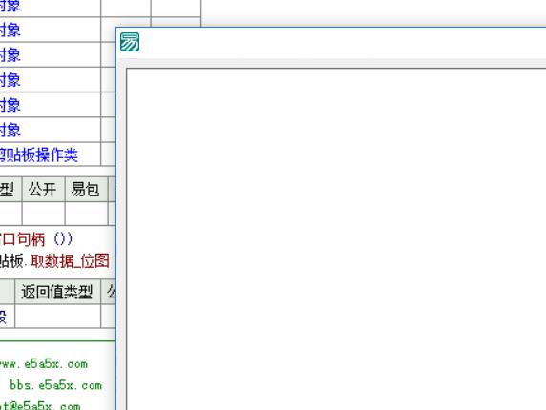
Task: Click the empty cell right of 剪贴板操作类
Action: [x=108, y=154]
